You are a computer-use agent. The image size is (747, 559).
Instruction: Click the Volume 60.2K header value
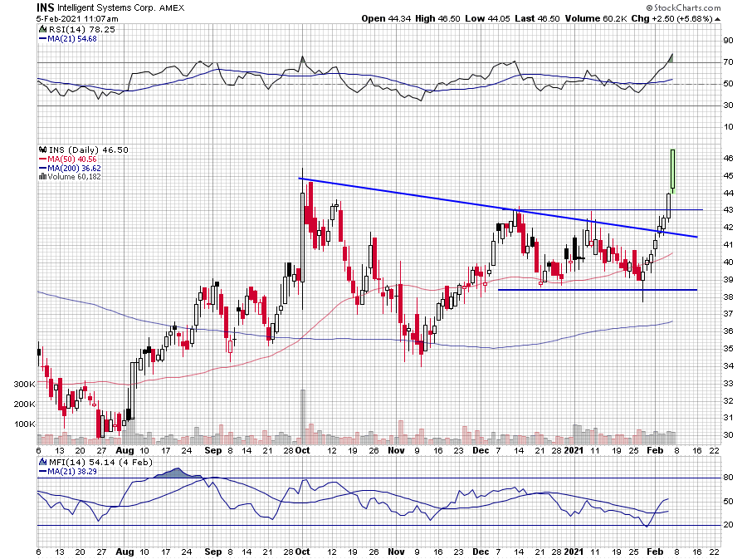[596, 18]
